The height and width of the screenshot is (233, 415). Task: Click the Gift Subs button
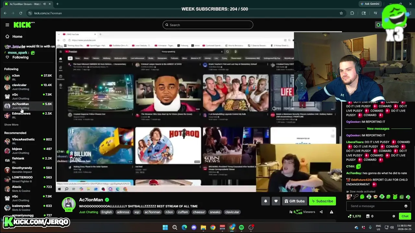click(294, 201)
